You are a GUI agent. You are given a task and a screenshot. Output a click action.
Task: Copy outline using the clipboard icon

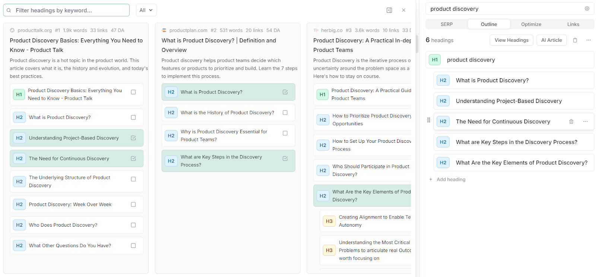575,40
